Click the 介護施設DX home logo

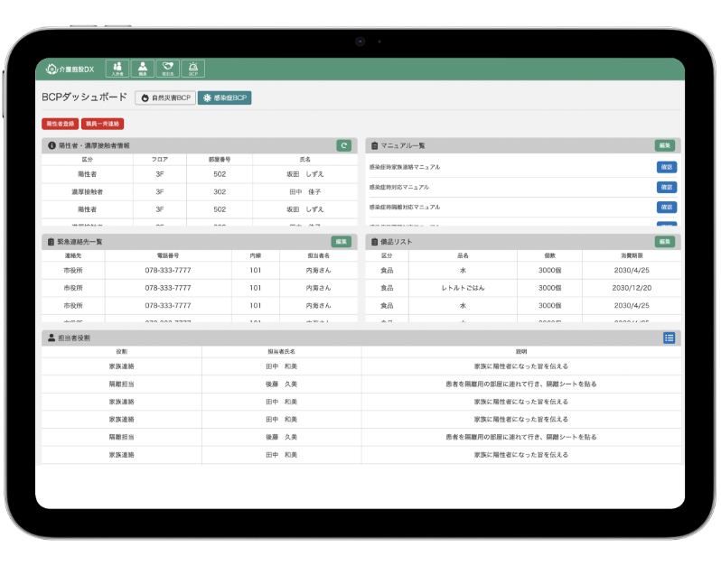(x=70, y=69)
